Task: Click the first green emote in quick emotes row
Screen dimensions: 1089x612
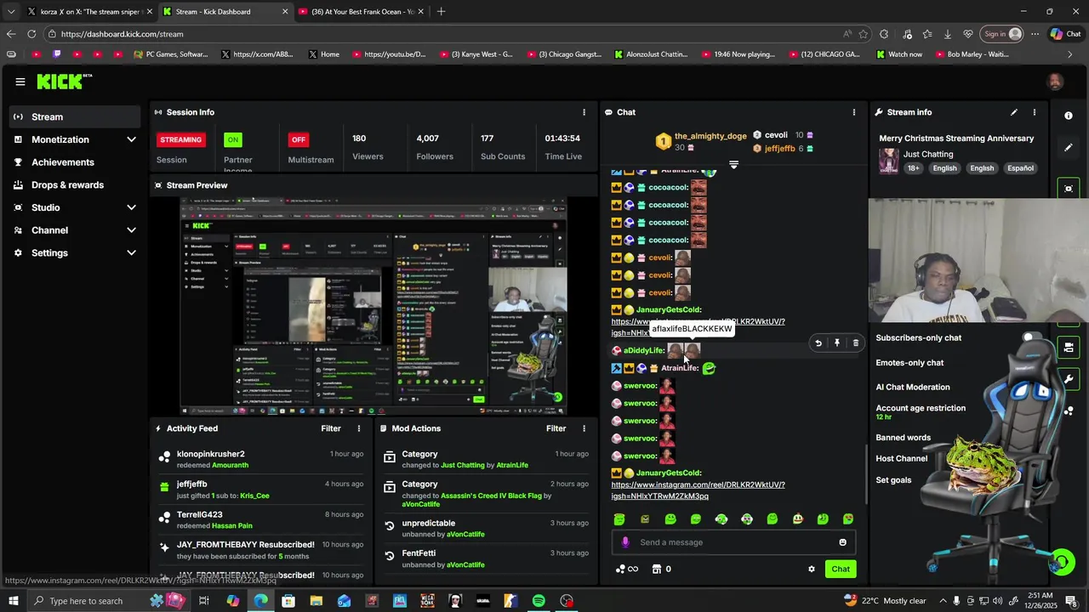Action: click(619, 519)
